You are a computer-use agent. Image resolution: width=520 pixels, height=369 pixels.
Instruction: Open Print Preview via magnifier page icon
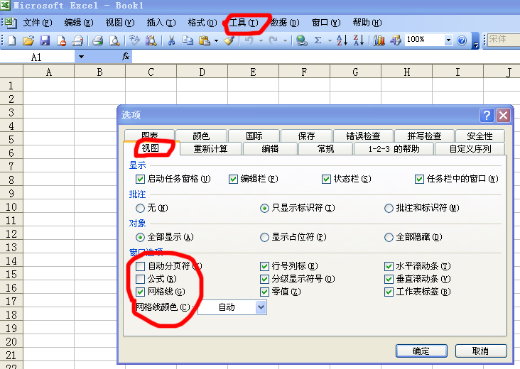click(x=114, y=40)
